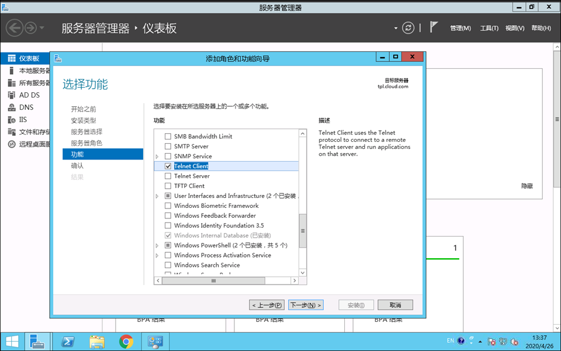
Task: Check the TFTP Client feature
Action: (x=168, y=186)
